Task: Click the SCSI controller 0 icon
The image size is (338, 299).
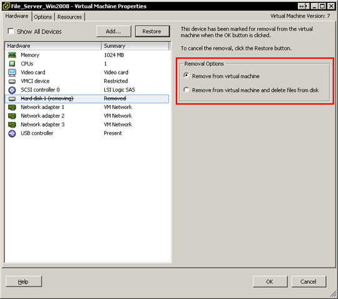Action: click(12, 90)
